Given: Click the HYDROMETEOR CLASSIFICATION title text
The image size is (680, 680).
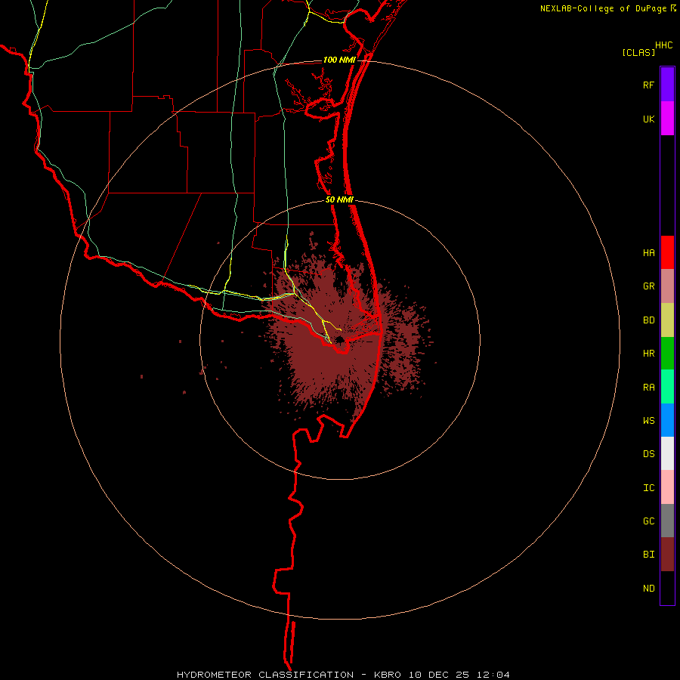Looking at the screenshot, I should [x=265, y=675].
